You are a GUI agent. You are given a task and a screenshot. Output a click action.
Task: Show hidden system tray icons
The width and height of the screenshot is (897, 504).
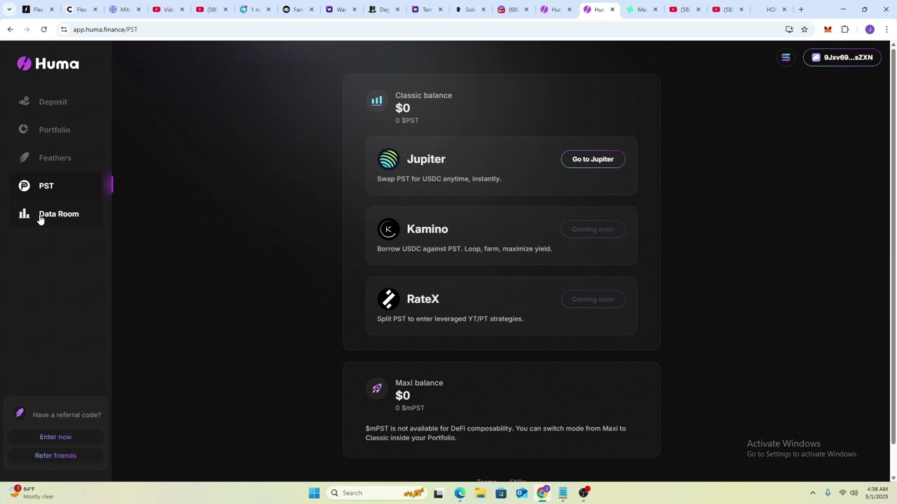pos(813,493)
